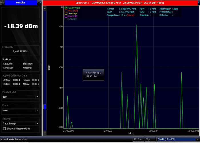Select the Results panel title tab

coord(21,3)
